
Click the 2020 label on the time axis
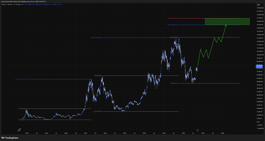[66, 133]
